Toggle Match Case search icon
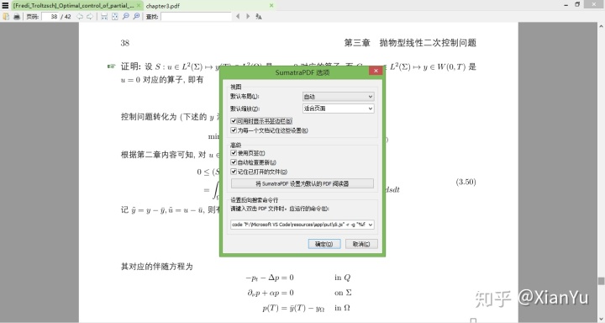This screenshot has width=605, height=323. click(259, 17)
